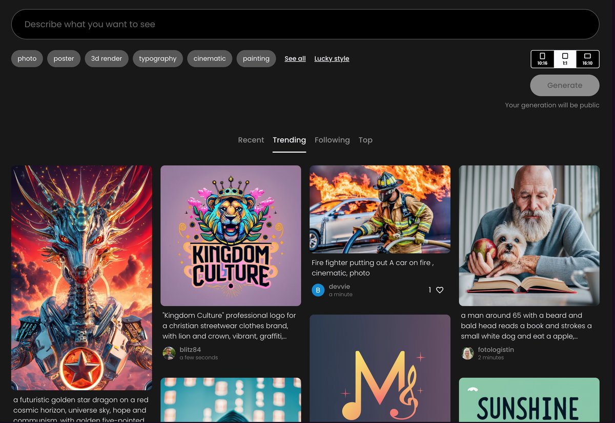This screenshot has width=615, height=423.
Task: Choose the 1:1 square aspect ratio
Action: tap(565, 59)
